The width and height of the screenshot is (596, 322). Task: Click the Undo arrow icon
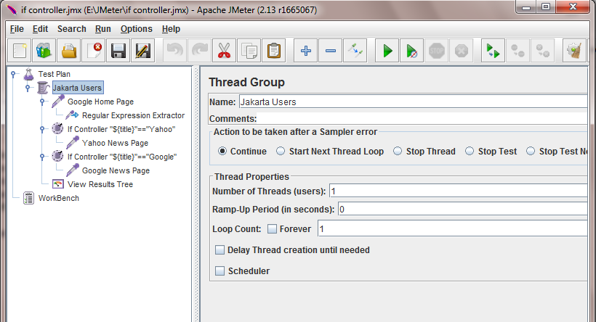pos(175,51)
